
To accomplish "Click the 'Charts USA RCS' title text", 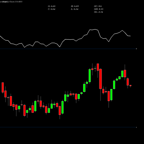I will (x=16, y=2).
